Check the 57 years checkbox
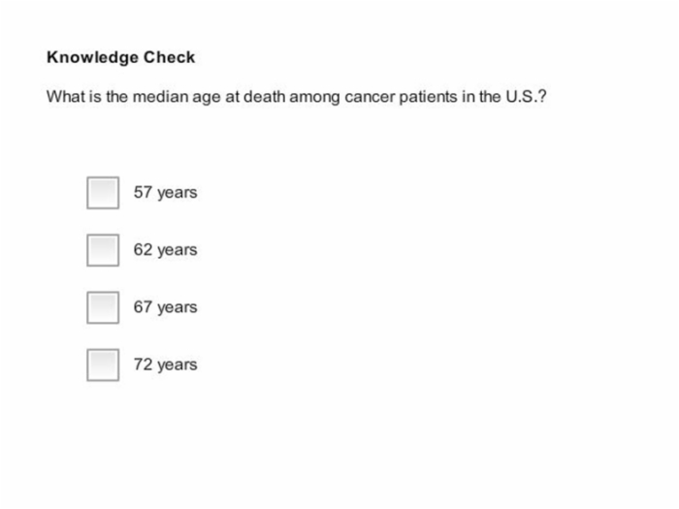Screen dimensions: 679x509 pyautogui.click(x=103, y=193)
